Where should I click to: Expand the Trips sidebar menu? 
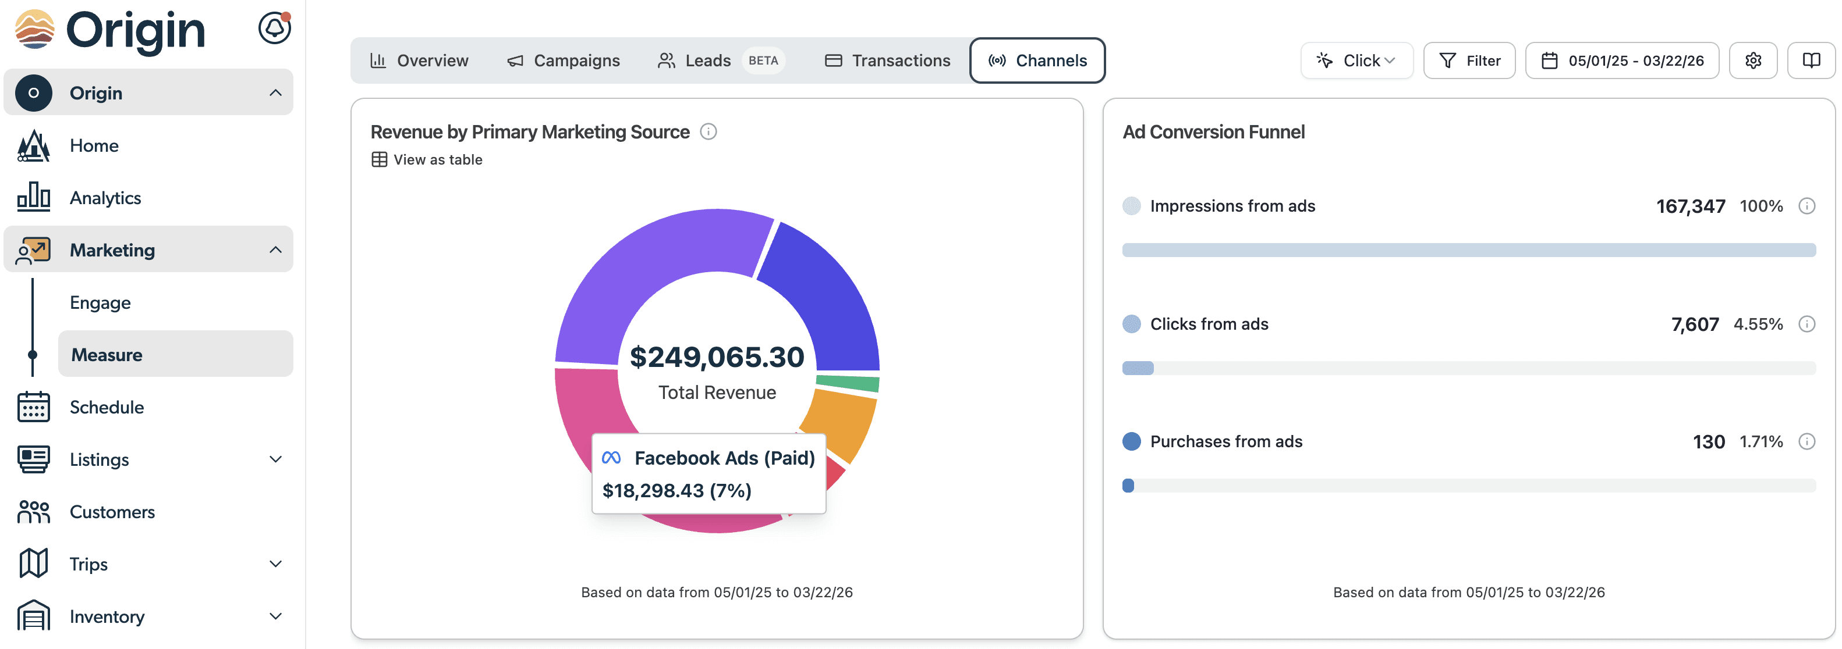click(275, 564)
